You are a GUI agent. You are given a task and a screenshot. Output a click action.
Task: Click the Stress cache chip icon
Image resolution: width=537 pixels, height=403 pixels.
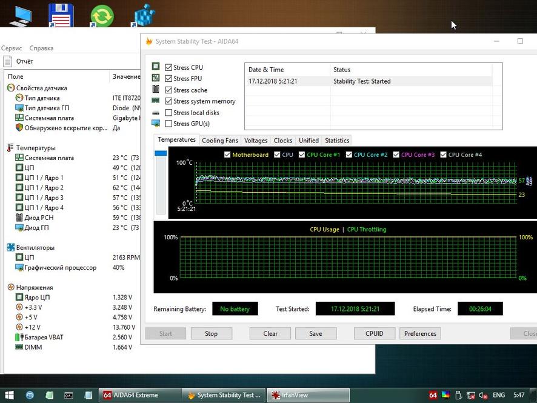156,89
